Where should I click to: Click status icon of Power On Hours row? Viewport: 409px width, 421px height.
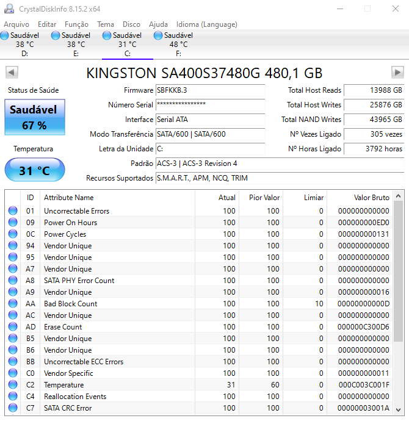tap(13, 222)
